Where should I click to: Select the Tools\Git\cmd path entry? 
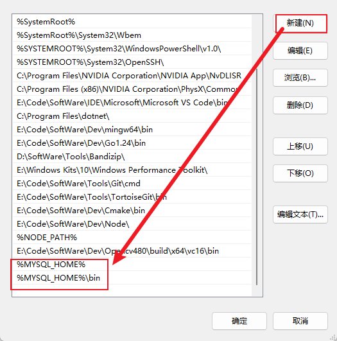pyautogui.click(x=132, y=184)
